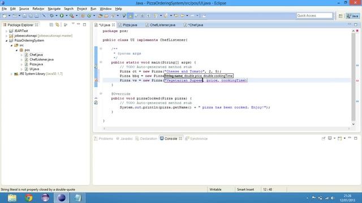This screenshot has height=203, width=362.
Task: Expand the JEAPITest project node
Action: pos(6,31)
